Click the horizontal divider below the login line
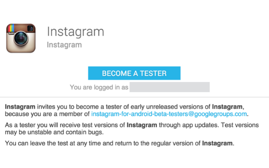This screenshot has height=168, width=269. [x=134, y=96]
